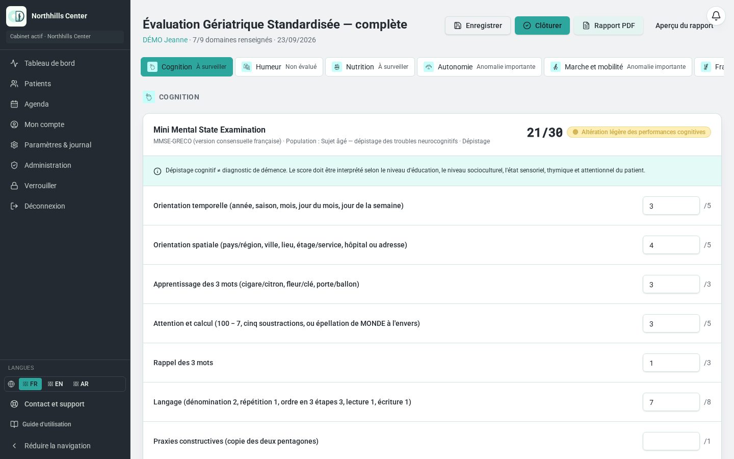Screen dimensions: 734x459
Task: Click the Tableau de bord activity icon
Action: 14,63
